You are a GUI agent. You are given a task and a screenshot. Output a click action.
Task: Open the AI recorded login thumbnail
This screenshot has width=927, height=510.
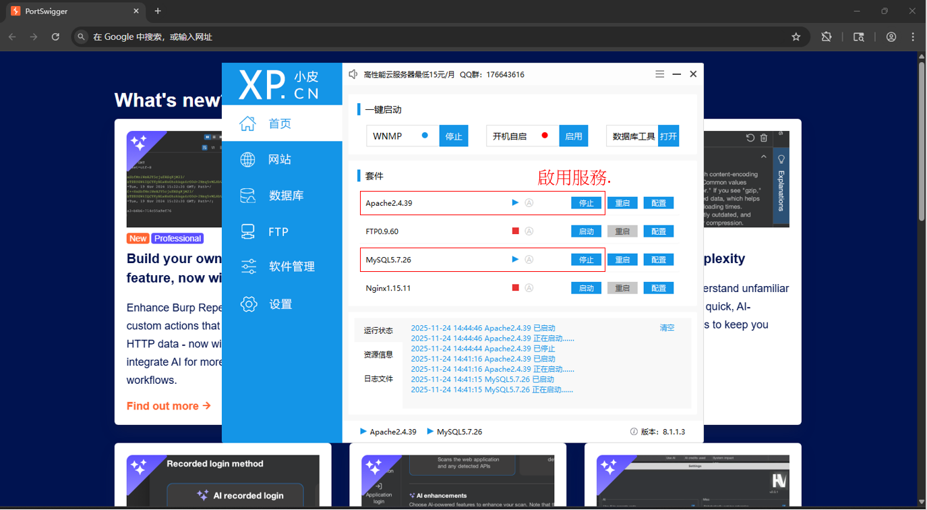223,481
